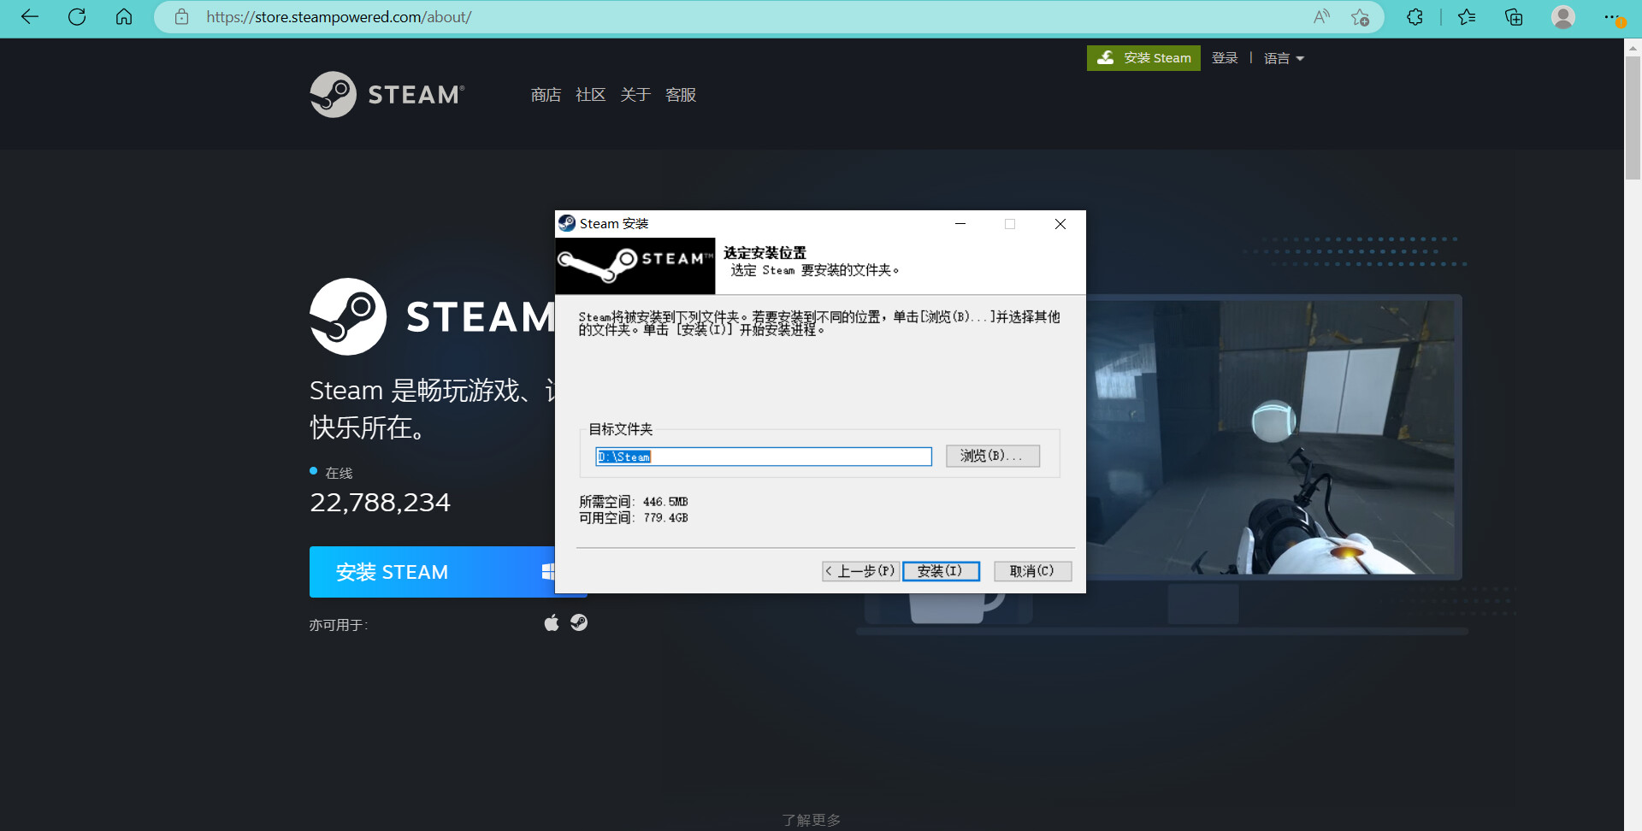Click the 所需空间: 446.5MB text
This screenshot has width=1642, height=831.
pos(634,502)
